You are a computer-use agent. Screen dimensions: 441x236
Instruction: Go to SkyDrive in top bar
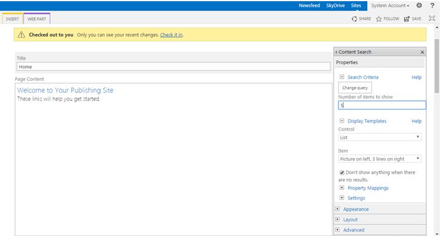click(x=335, y=5)
